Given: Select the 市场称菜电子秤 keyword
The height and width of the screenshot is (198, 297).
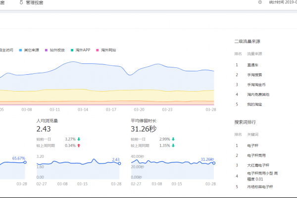Looking at the screenshot, I should (x=260, y=187).
